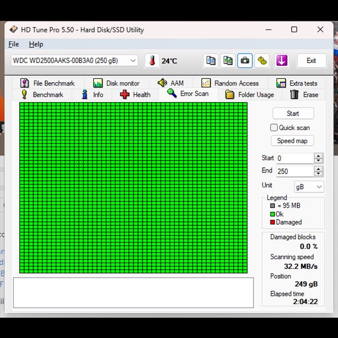Enable the Quick scan checkbox
The image size is (338, 338).
(274, 128)
